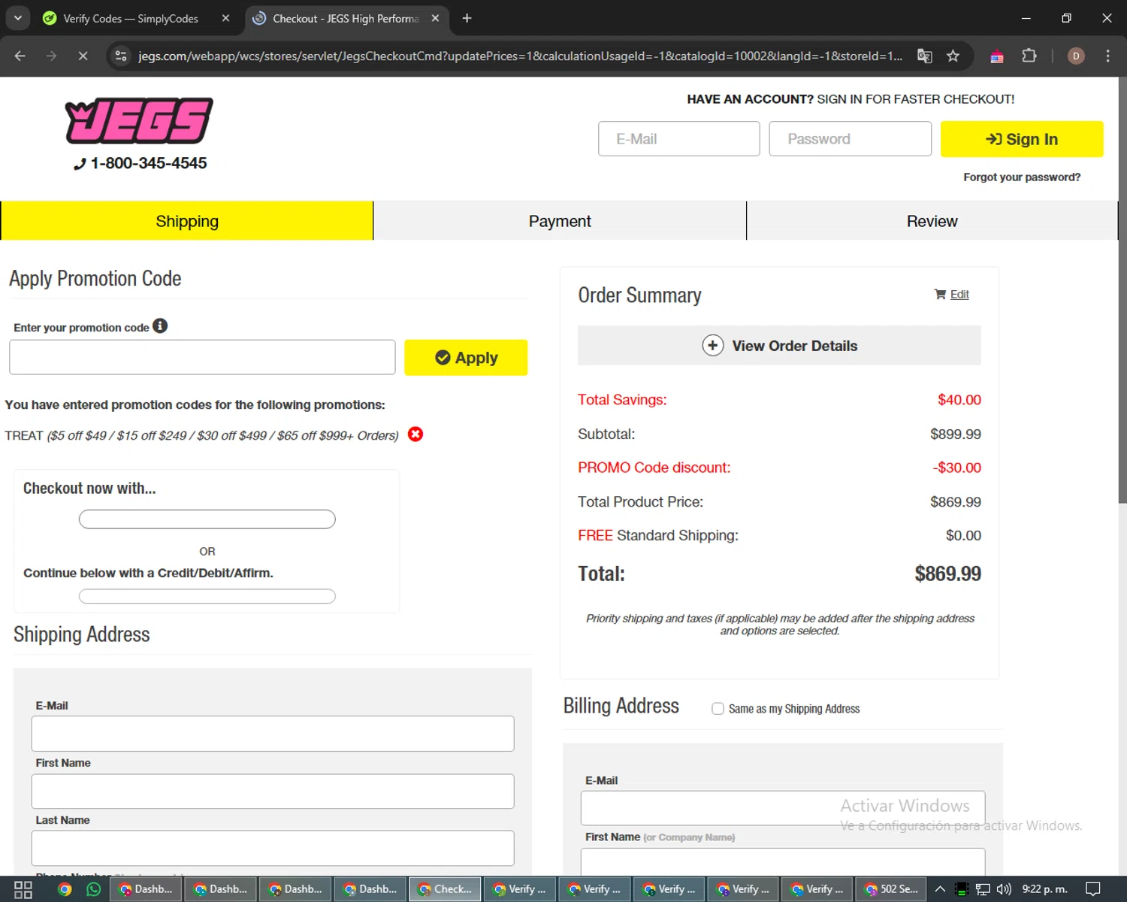
Task: Select the Shipping step tab
Action: coord(187,221)
